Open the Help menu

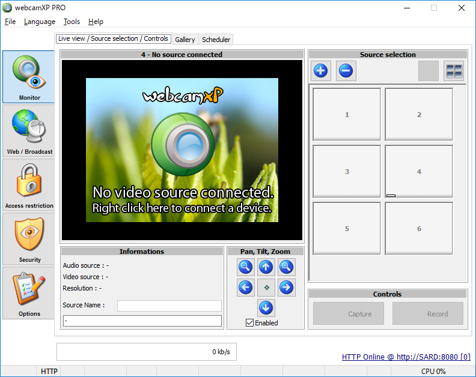pyautogui.click(x=96, y=22)
